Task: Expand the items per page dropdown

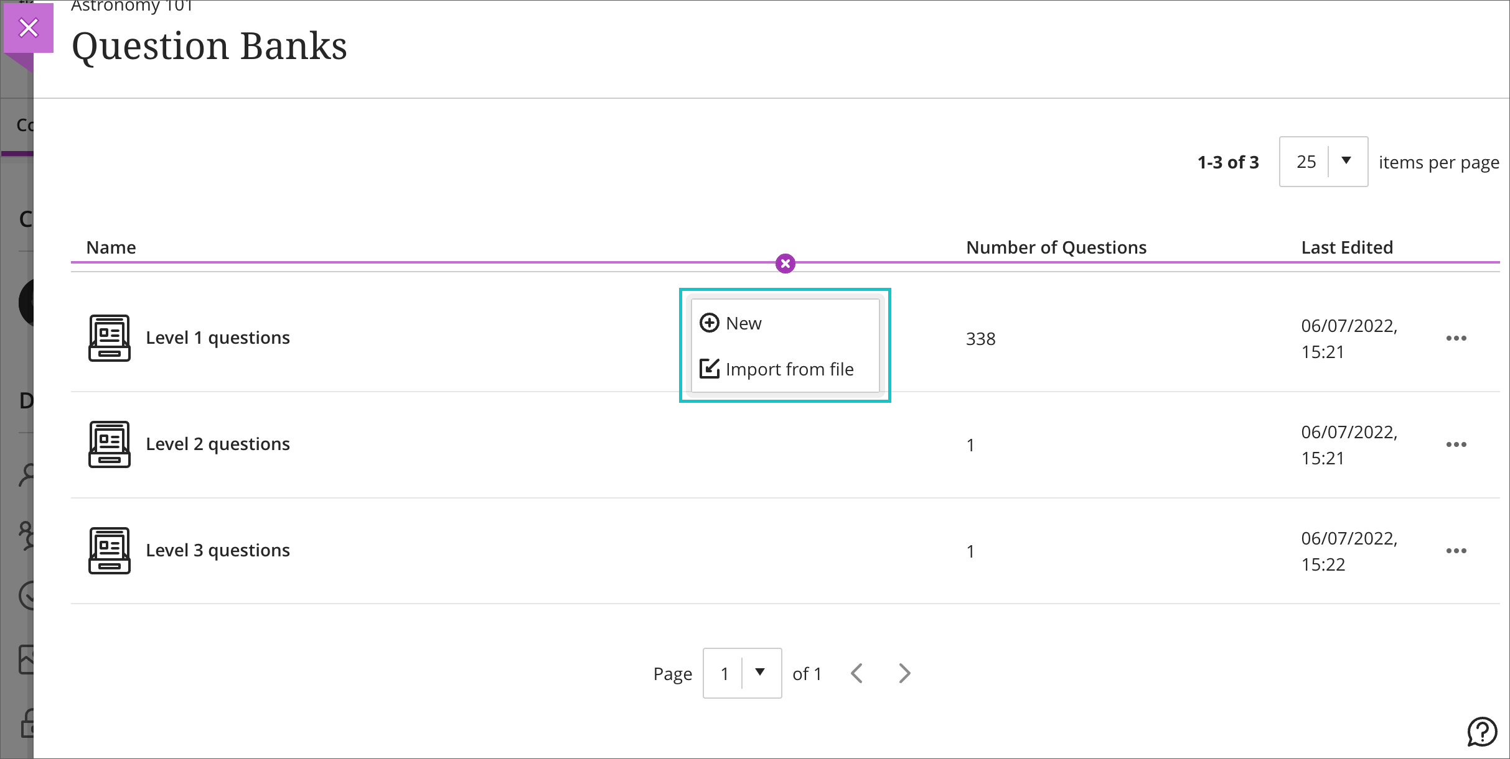Action: pos(1323,162)
